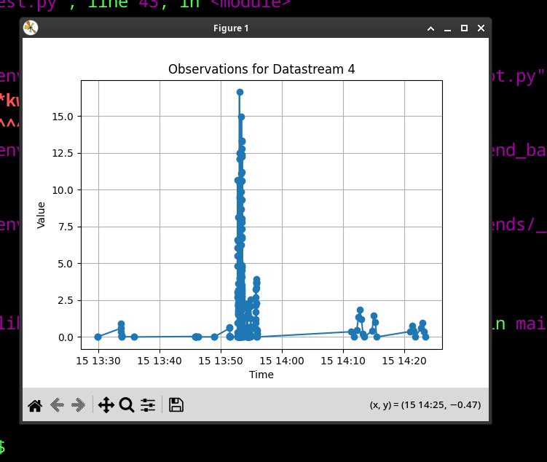Click the first data point near 13:30
The image size is (547, 462).
pos(98,337)
